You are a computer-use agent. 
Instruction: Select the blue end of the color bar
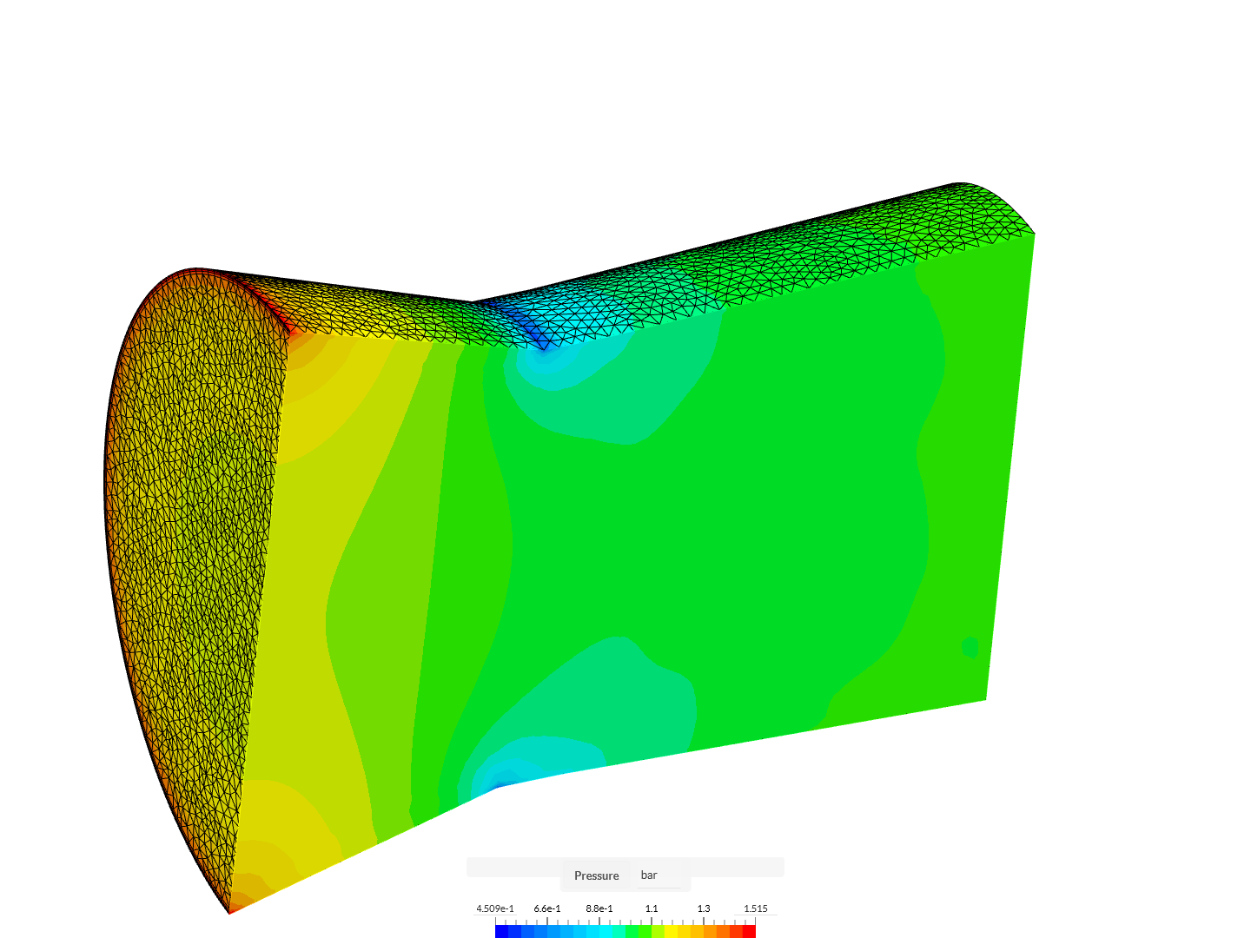point(502,929)
